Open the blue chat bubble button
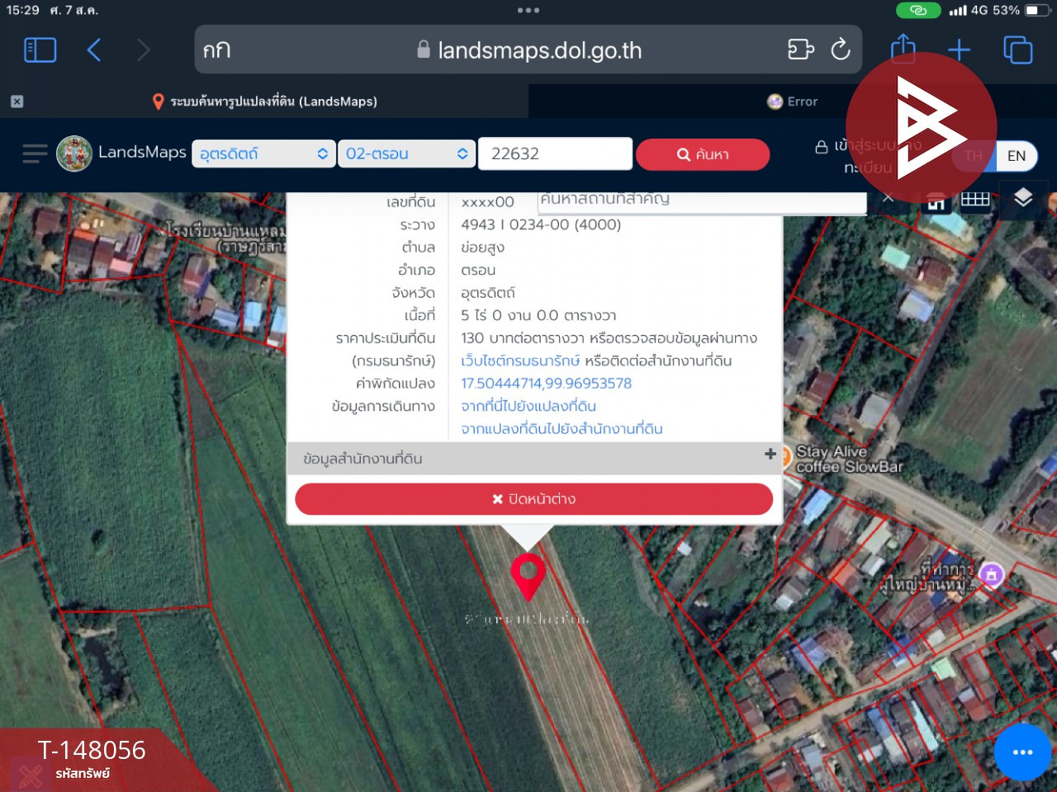1057x792 pixels. coord(1022,752)
